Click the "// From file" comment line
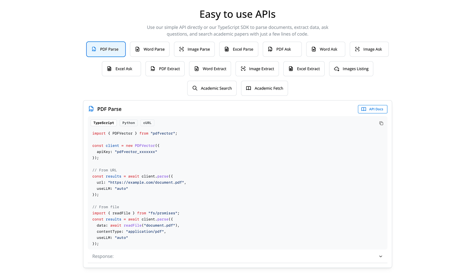Viewport: 468px width, 280px height. 106,207
